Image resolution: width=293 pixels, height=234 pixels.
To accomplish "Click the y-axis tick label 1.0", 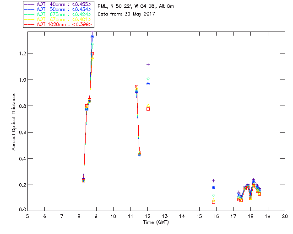I will click(22, 80).
